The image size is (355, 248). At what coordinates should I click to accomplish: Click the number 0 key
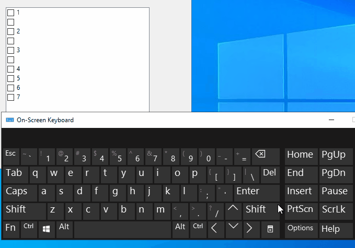[207, 157]
